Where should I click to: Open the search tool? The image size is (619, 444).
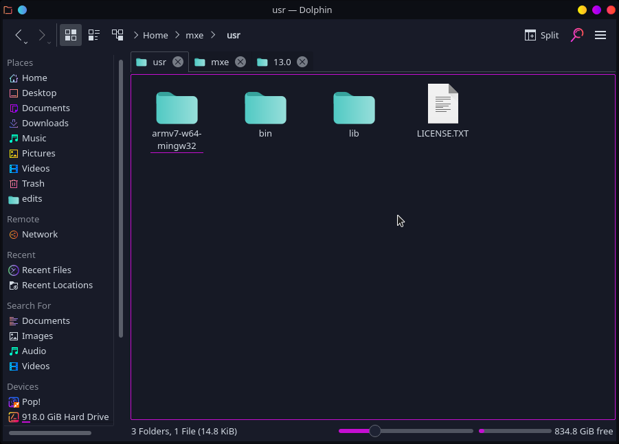(577, 35)
